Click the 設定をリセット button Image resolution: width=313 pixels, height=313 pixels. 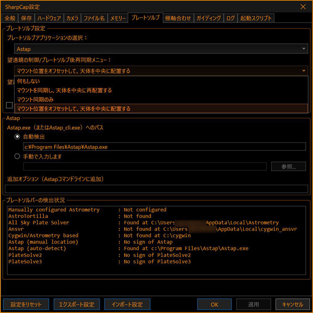26,304
